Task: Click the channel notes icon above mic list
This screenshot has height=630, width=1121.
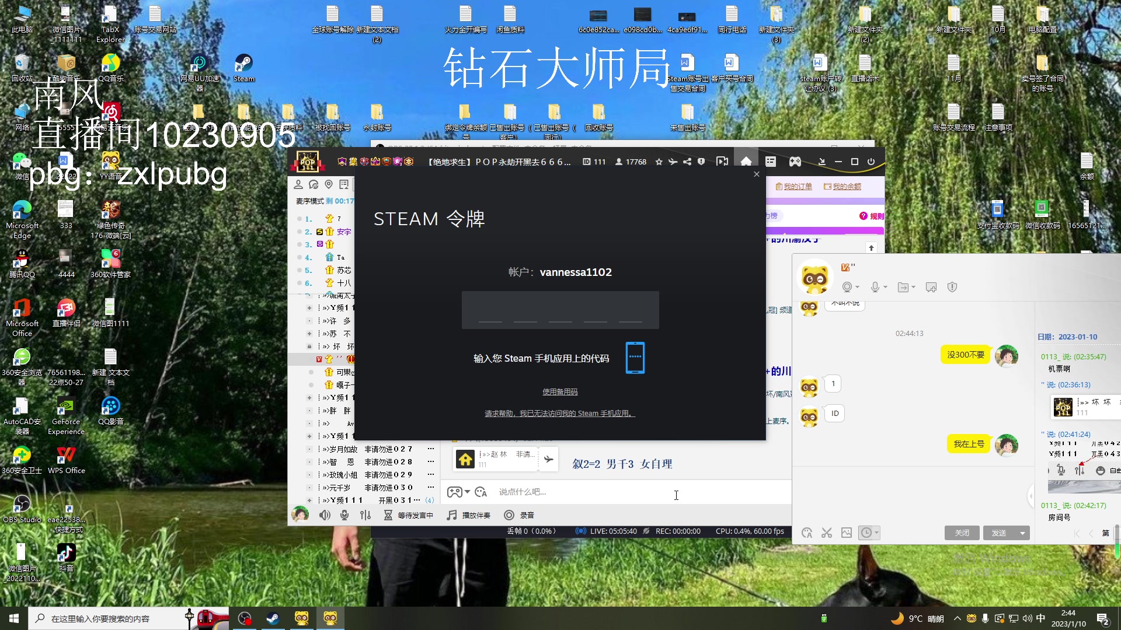Action: tap(344, 184)
